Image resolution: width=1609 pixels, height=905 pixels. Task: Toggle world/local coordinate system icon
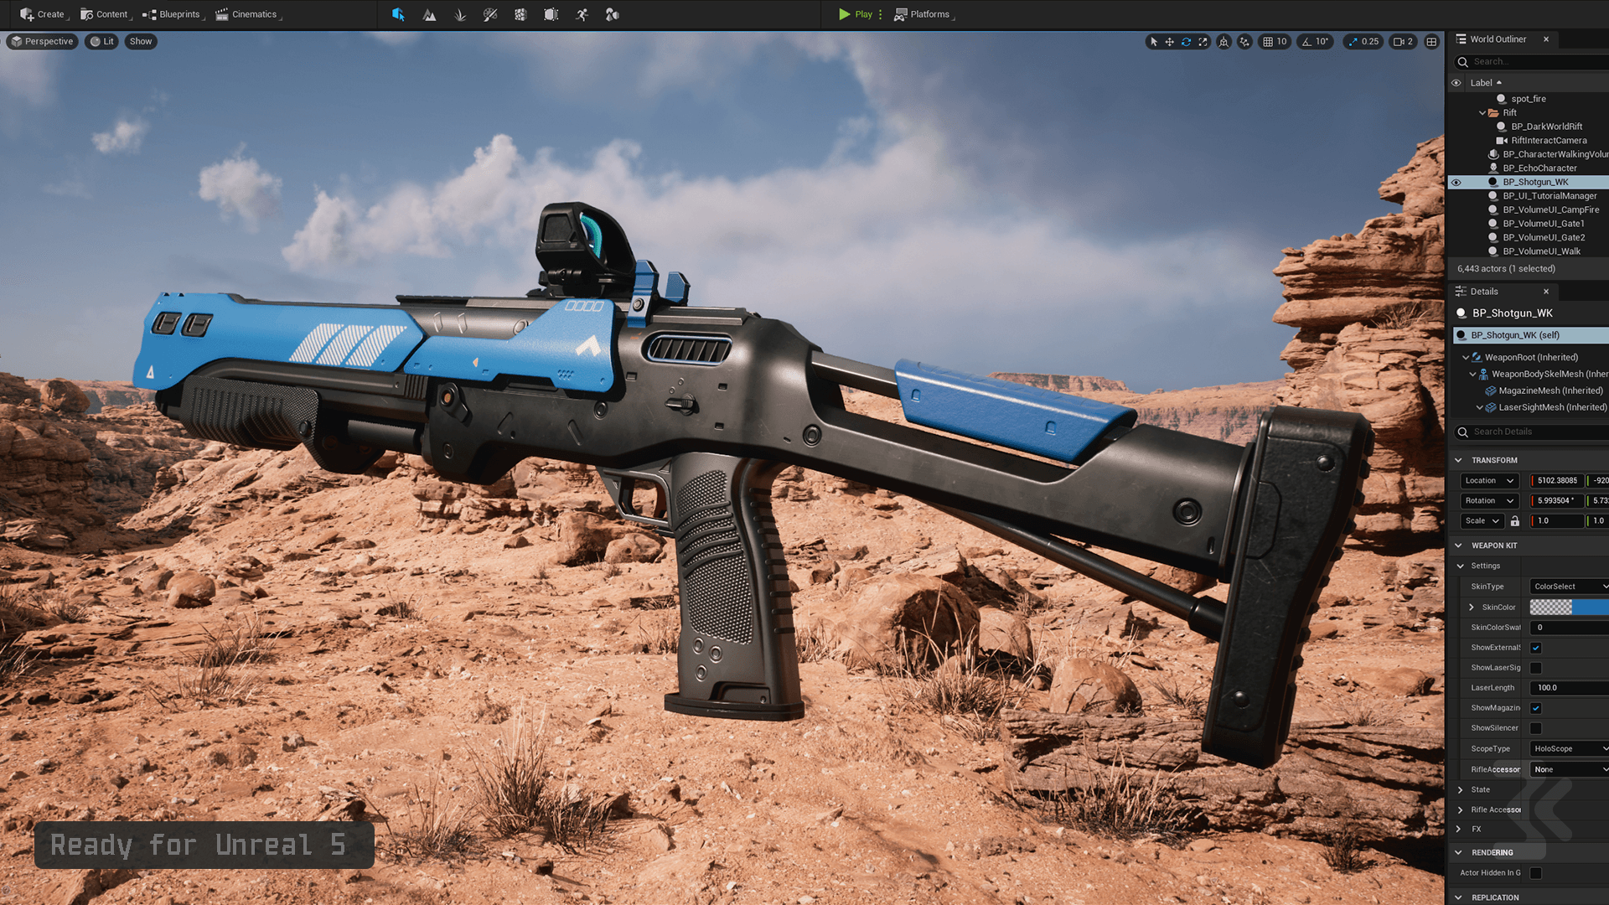point(1224,41)
